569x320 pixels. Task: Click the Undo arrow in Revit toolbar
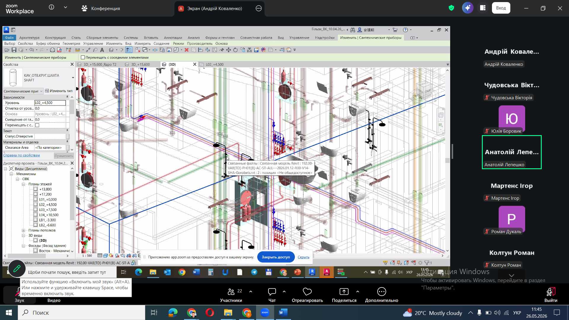(x=31, y=50)
